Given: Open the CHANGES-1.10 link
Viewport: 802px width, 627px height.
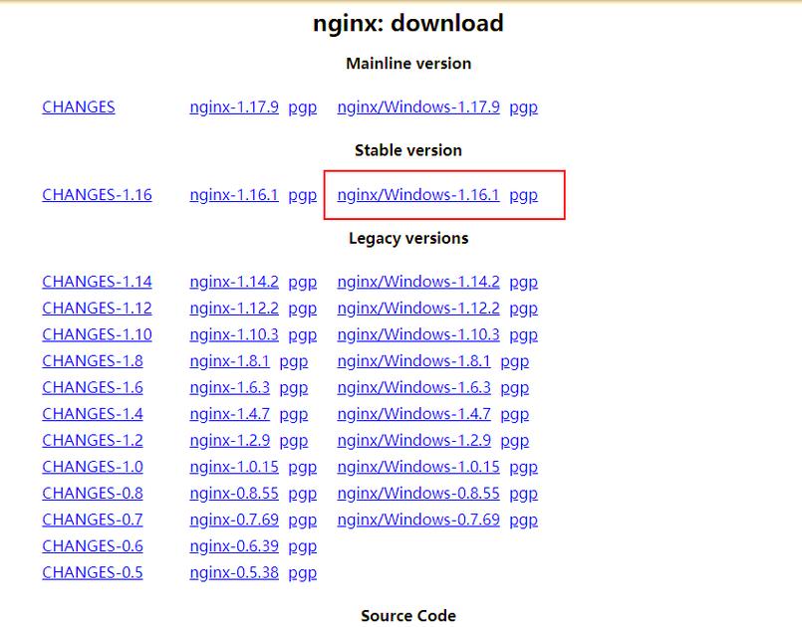Looking at the screenshot, I should (x=98, y=334).
